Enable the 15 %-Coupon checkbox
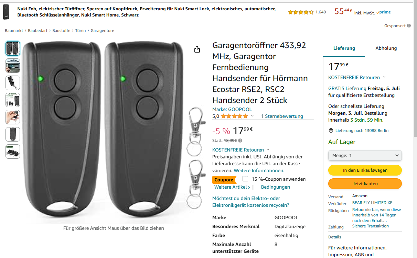Screen dimensions: 417x258 click(x=245, y=179)
